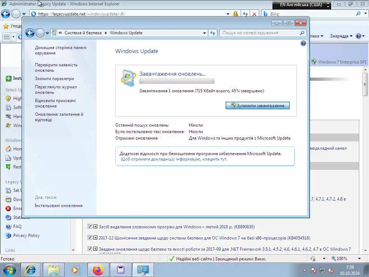Click Internet Explorer refresh icon
The image size is (369, 277).
click(x=245, y=14)
